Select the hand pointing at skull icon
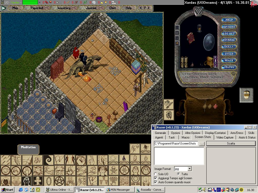 [x=135, y=149]
